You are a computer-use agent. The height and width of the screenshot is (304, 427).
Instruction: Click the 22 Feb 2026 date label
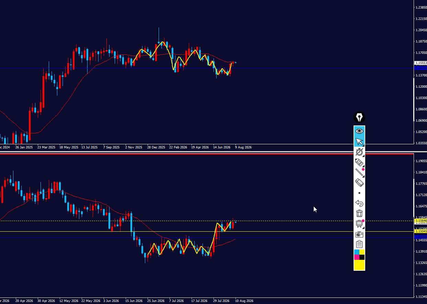(178, 147)
